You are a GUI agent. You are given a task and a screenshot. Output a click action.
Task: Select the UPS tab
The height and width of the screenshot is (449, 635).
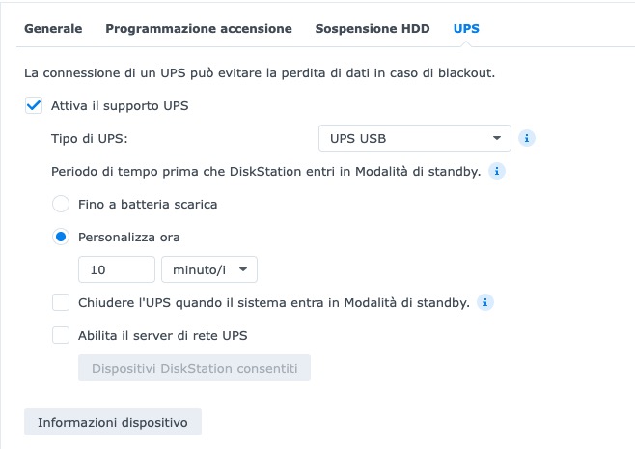pyautogui.click(x=466, y=29)
